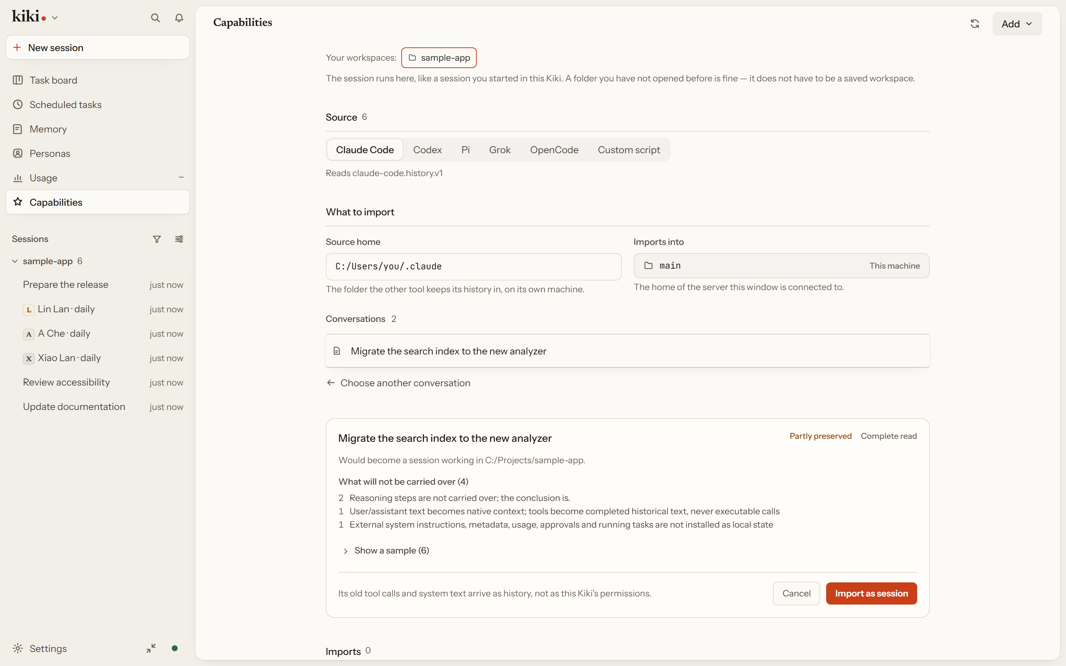Image resolution: width=1066 pixels, height=666 pixels.
Task: Open the Add dropdown menu
Action: pyautogui.click(x=1017, y=24)
